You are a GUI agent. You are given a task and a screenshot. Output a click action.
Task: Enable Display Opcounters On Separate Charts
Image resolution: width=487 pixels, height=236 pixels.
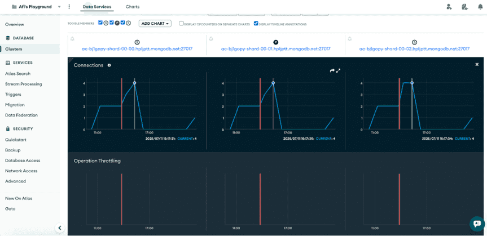[x=181, y=23]
